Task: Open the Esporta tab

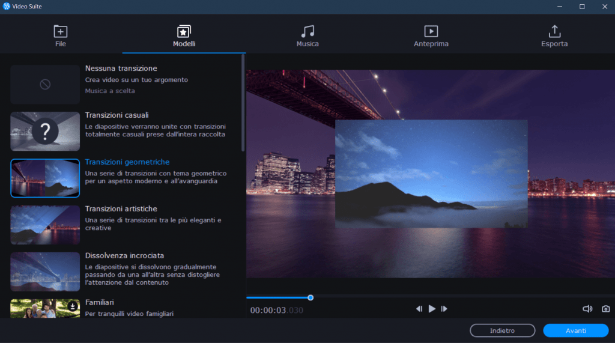Action: point(554,35)
